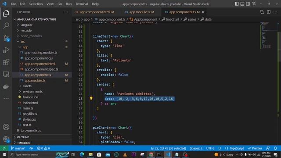The image size is (281, 158).
Task: Customize layout icon in title bar
Action: pyautogui.click(x=254, y=4)
